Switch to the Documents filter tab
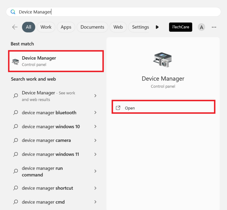 click(92, 27)
